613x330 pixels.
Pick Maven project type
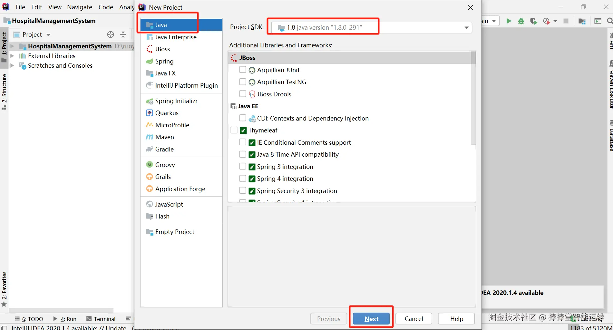coord(181,137)
